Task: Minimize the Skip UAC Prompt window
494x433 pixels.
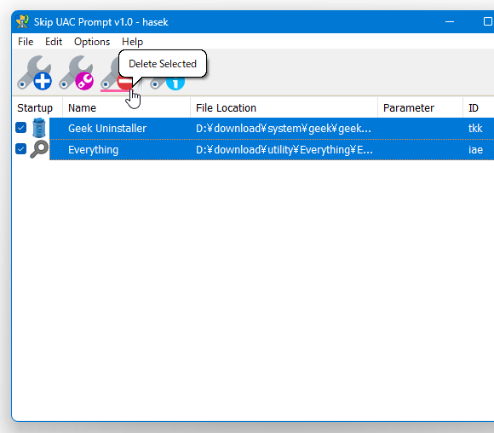Action: point(450,22)
